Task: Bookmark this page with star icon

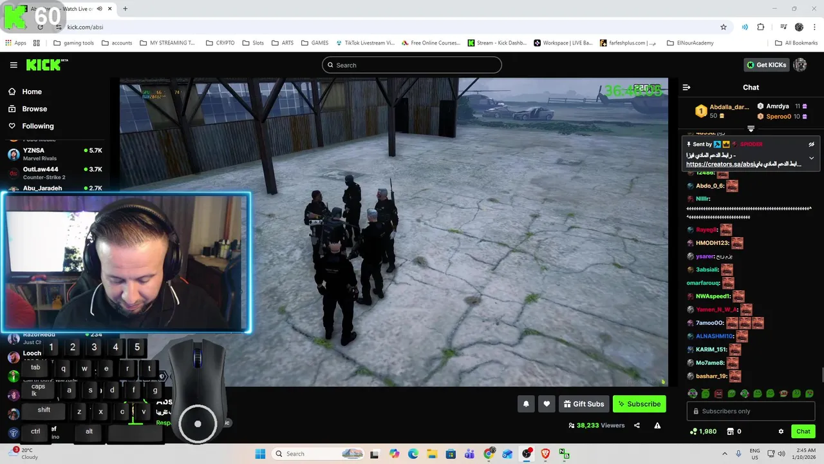Action: pos(724,27)
